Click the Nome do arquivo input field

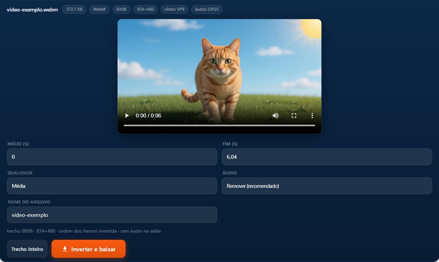[x=112, y=215]
